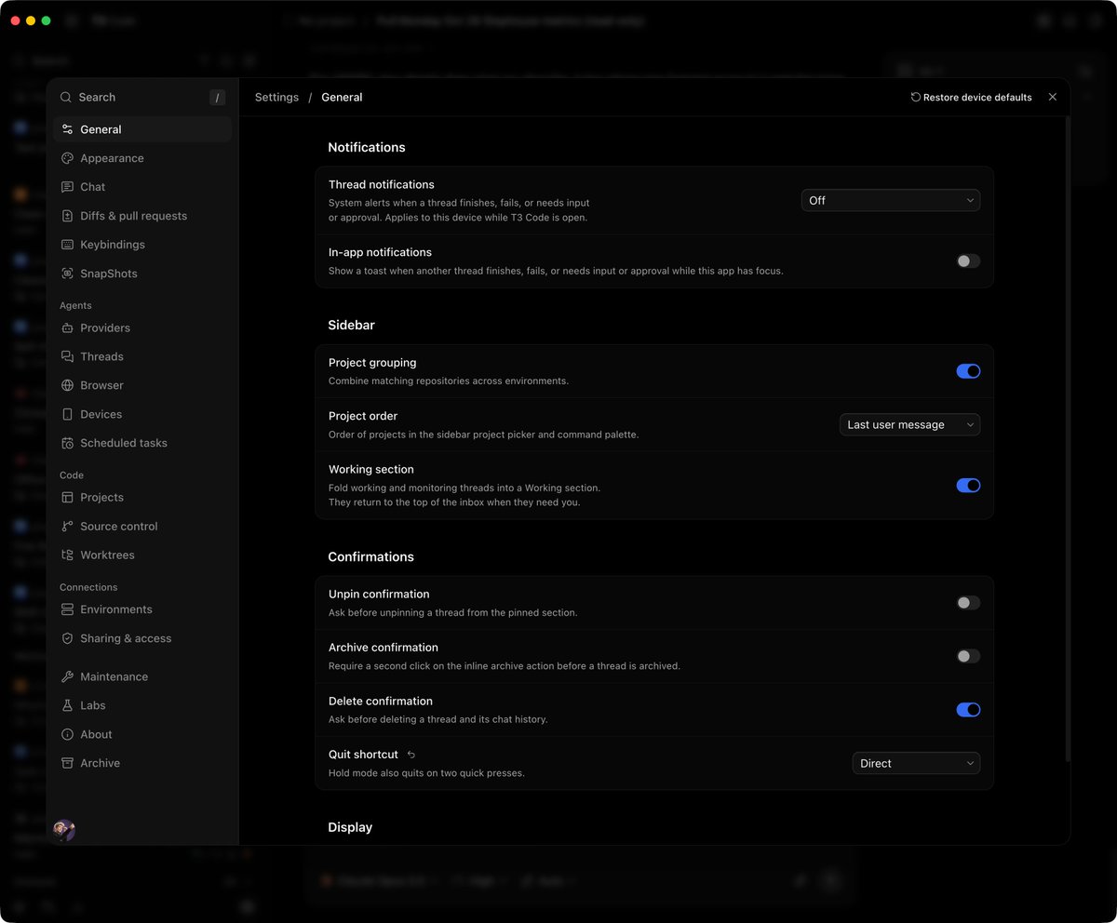The width and height of the screenshot is (1117, 923).
Task: Click the Settings breadcrumb link
Action: (276, 97)
